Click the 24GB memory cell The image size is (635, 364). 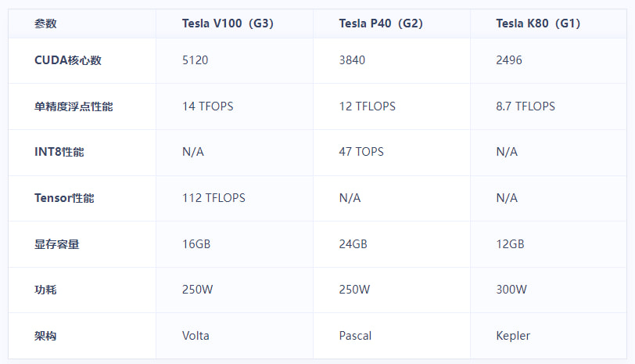tap(353, 244)
